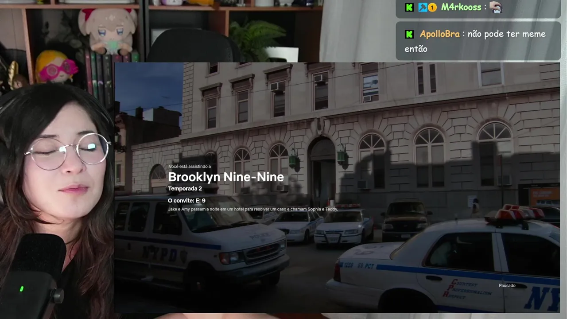The height and width of the screenshot is (319, 567).
Task: Click the gold number 1 badge
Action: coord(432,7)
